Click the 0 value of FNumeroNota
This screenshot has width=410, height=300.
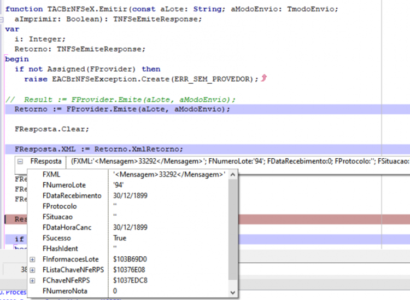click(x=115, y=291)
